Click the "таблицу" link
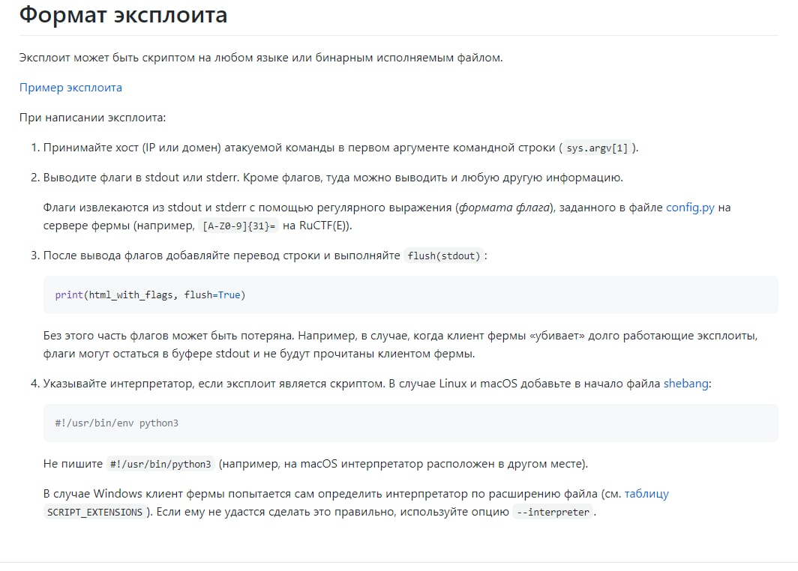The image size is (798, 571). tap(646, 494)
